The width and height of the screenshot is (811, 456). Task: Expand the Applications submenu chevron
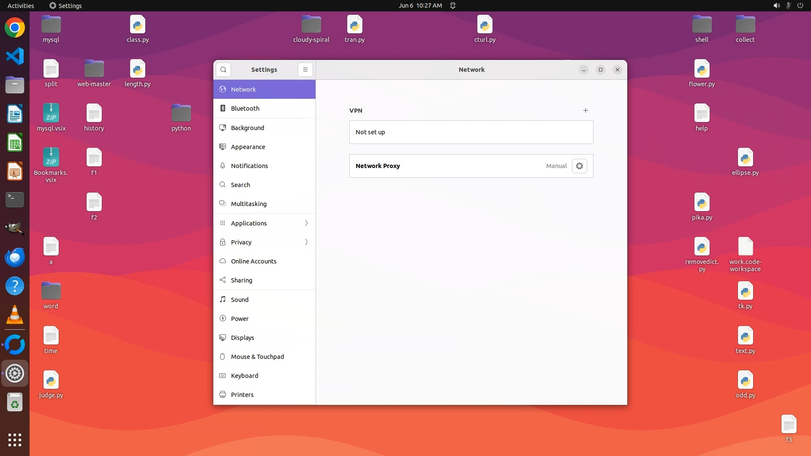click(306, 223)
